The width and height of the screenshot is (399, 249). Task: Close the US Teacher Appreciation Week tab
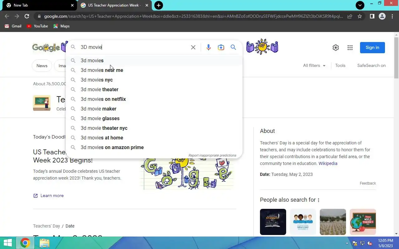[147, 5]
